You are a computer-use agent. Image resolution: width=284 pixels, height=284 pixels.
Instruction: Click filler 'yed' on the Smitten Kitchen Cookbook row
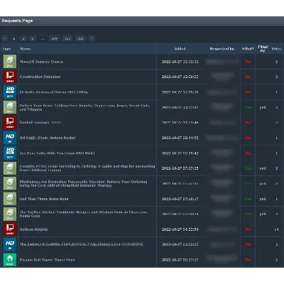[x=263, y=214]
